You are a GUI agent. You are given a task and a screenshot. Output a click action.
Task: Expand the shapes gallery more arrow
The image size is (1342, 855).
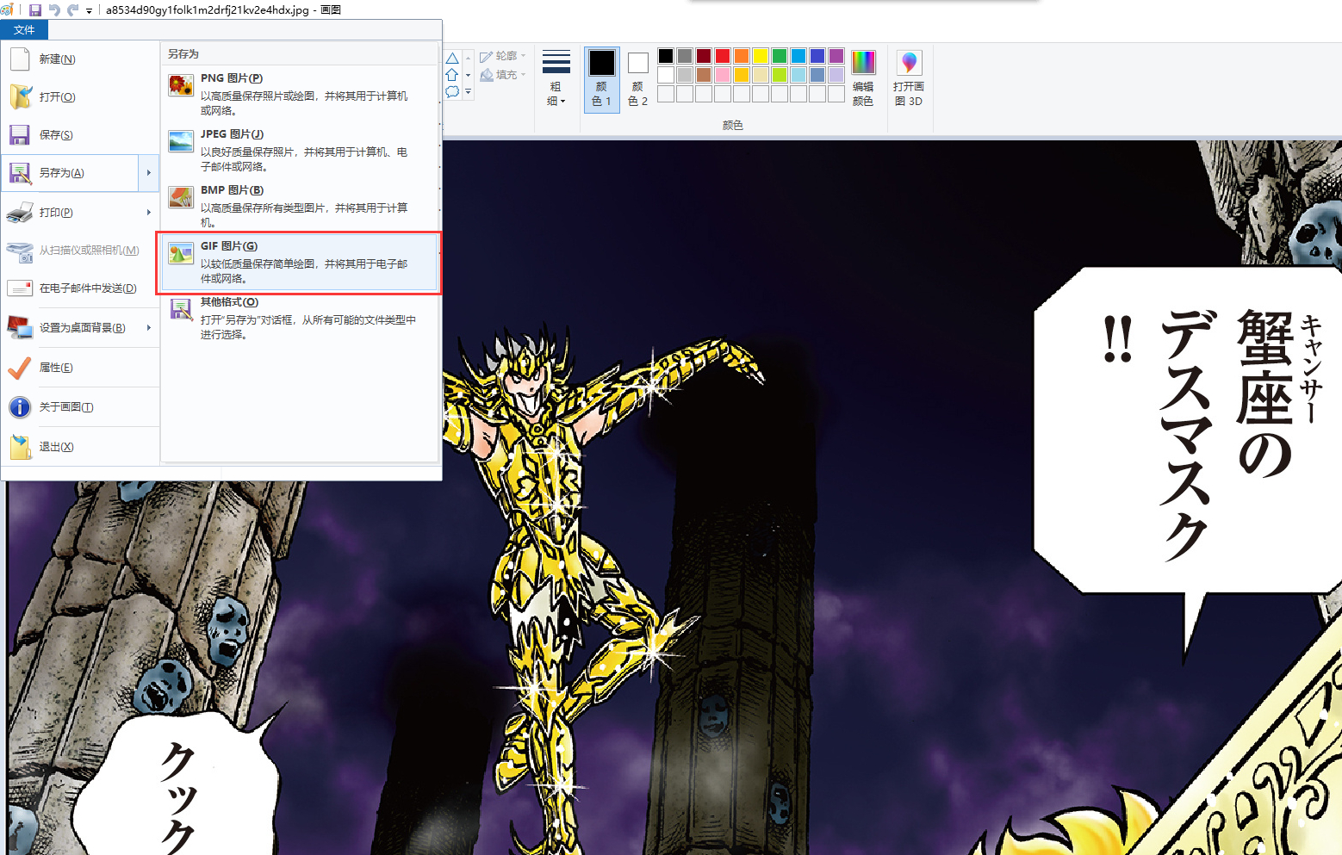(469, 91)
